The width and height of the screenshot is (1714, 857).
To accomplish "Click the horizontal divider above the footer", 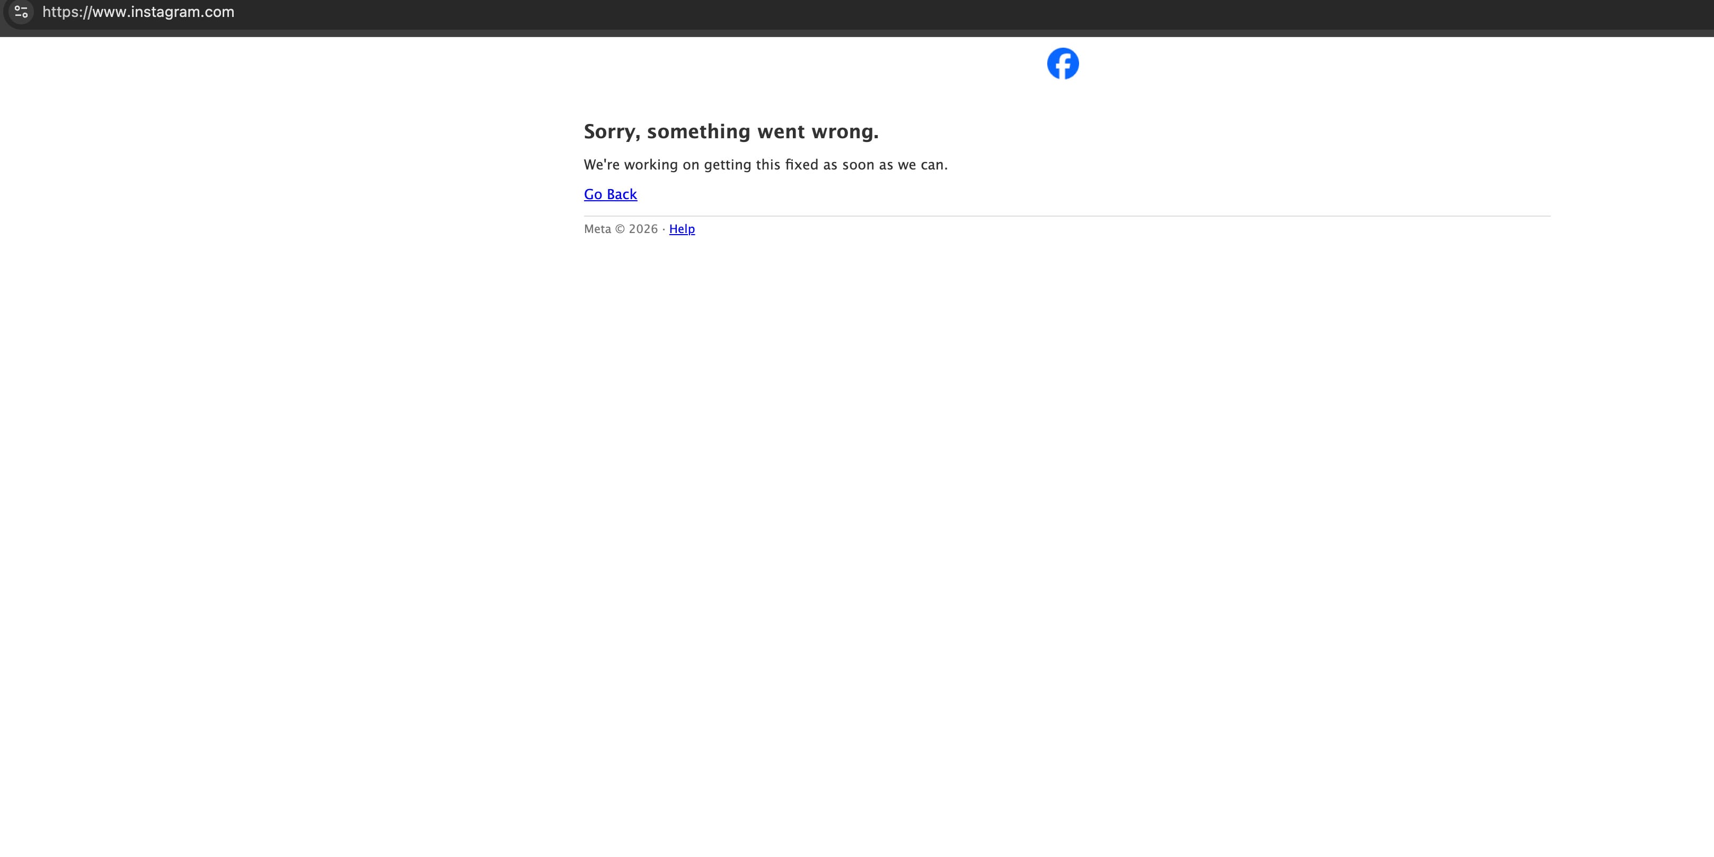I will tap(1065, 216).
